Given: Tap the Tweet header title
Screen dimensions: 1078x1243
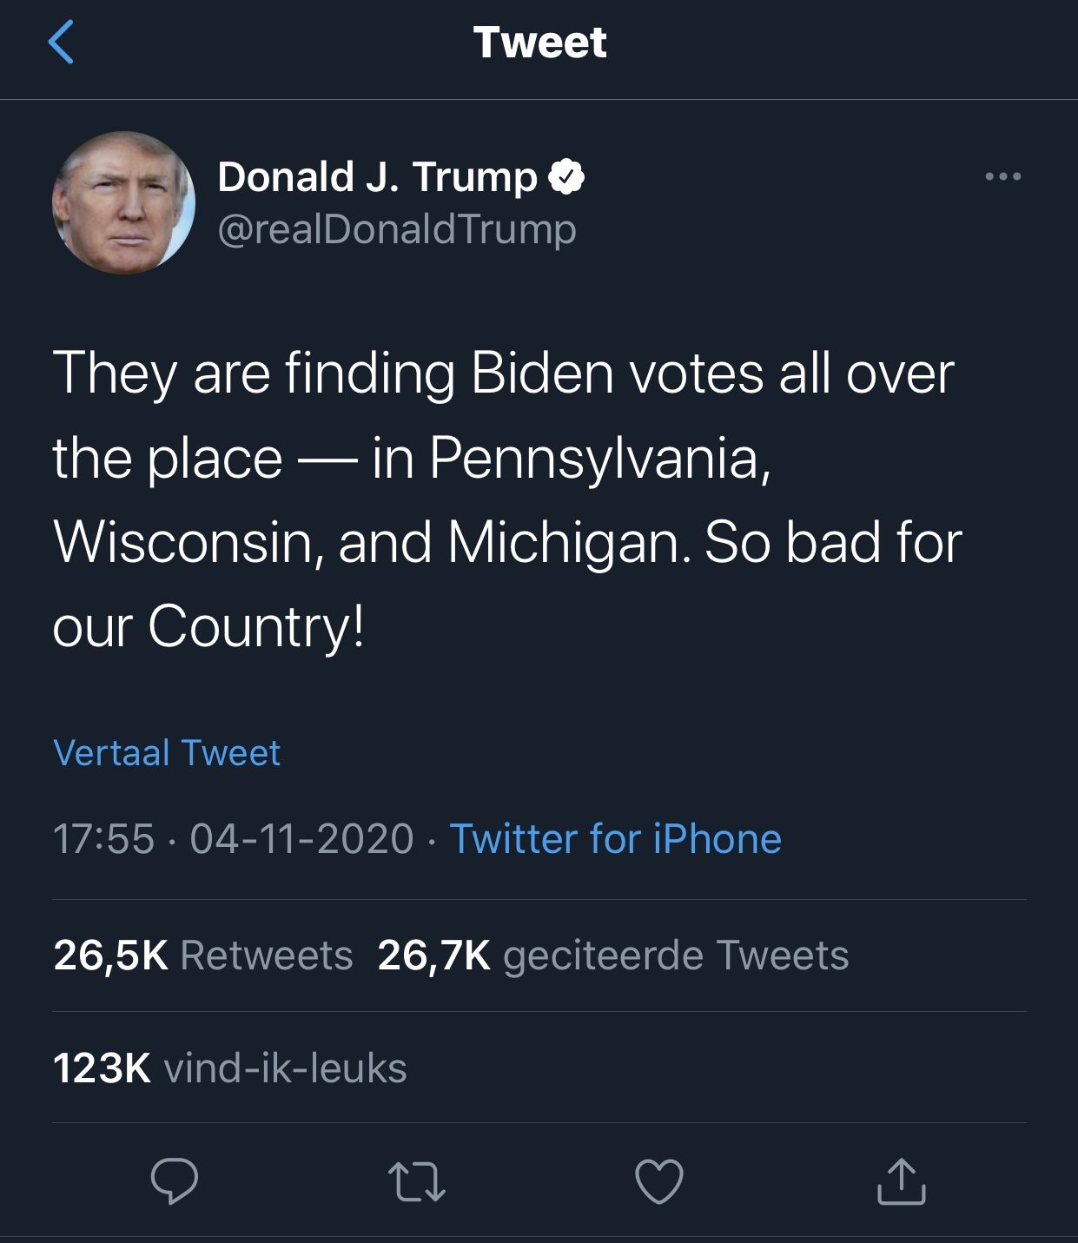Looking at the screenshot, I should click(x=539, y=43).
